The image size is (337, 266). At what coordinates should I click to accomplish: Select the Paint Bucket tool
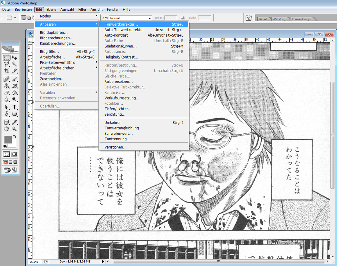point(14,92)
